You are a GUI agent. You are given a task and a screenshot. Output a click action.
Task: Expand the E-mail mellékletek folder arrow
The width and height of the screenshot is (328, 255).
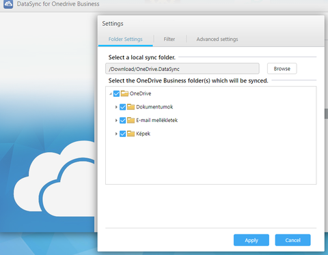click(116, 121)
